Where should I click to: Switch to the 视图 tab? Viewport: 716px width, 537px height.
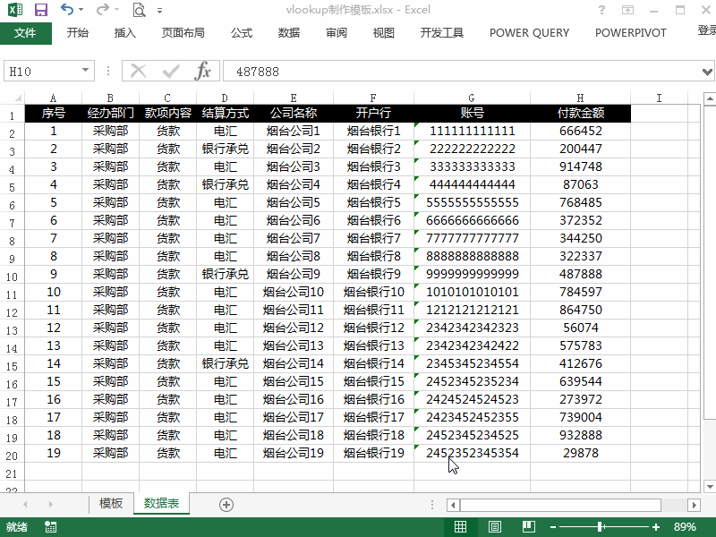[x=384, y=33]
